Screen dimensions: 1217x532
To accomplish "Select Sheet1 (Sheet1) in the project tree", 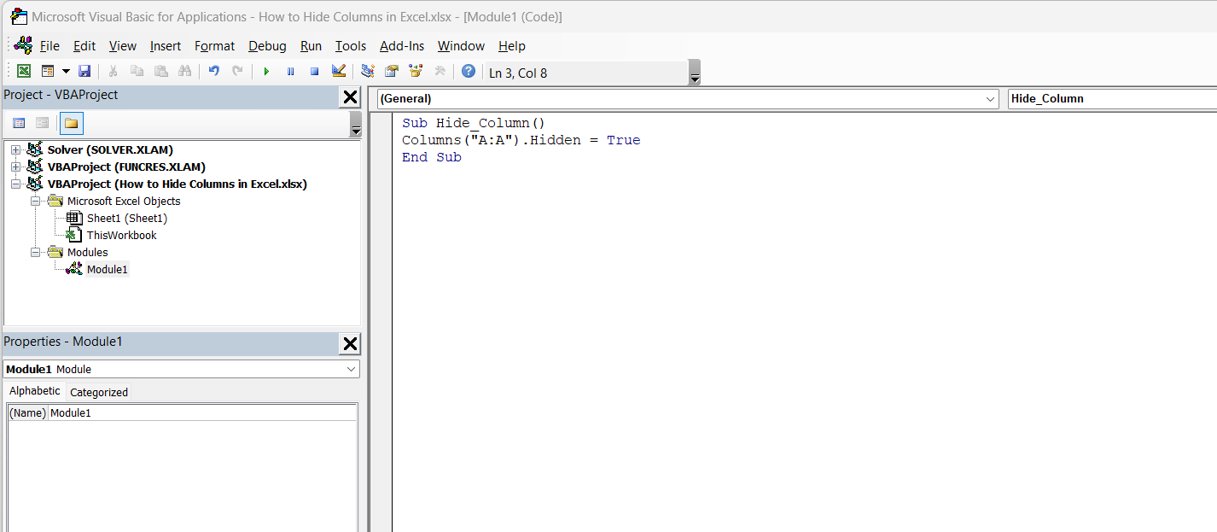I will pyautogui.click(x=127, y=219).
